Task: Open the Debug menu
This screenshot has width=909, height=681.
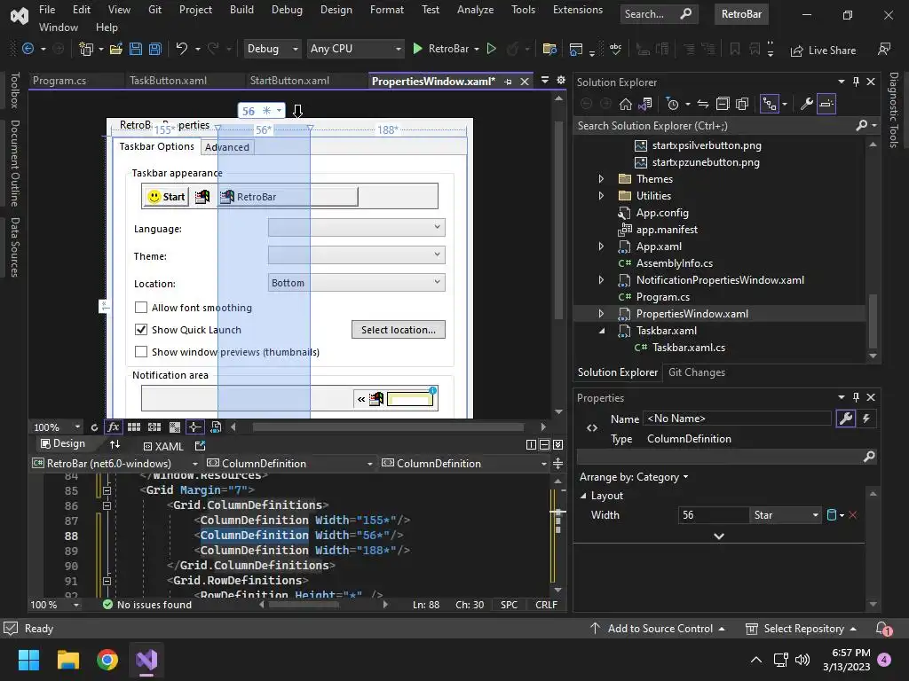Action: [x=287, y=10]
